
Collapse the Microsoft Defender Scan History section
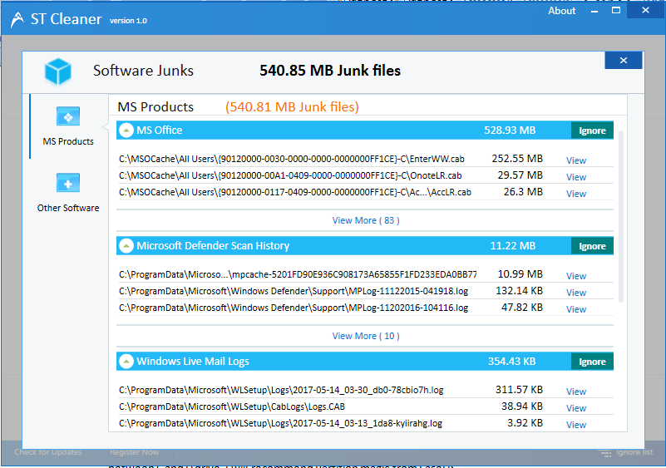pyautogui.click(x=126, y=246)
